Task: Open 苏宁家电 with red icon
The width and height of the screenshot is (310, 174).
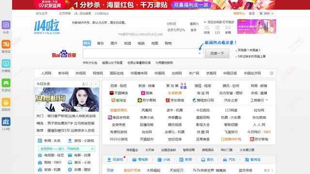Action: tap(259, 139)
